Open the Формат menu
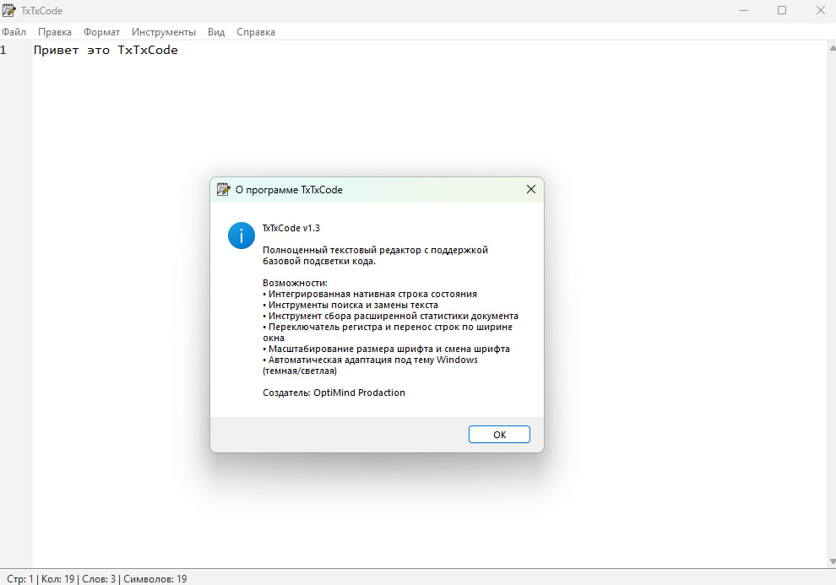 101,32
